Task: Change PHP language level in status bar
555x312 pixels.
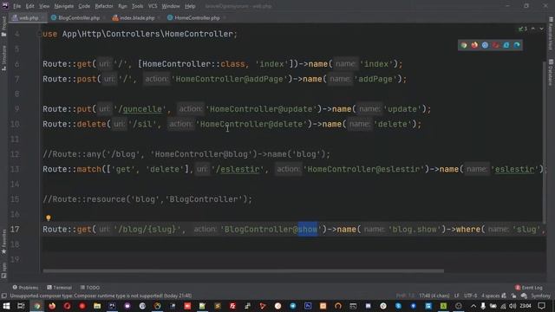Action: pos(405,296)
